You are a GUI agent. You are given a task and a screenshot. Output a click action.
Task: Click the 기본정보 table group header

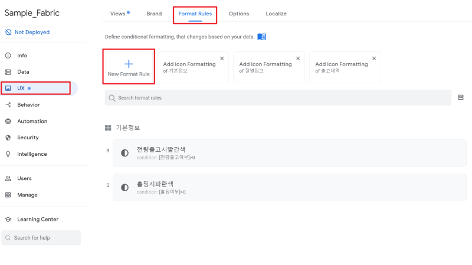click(x=127, y=127)
